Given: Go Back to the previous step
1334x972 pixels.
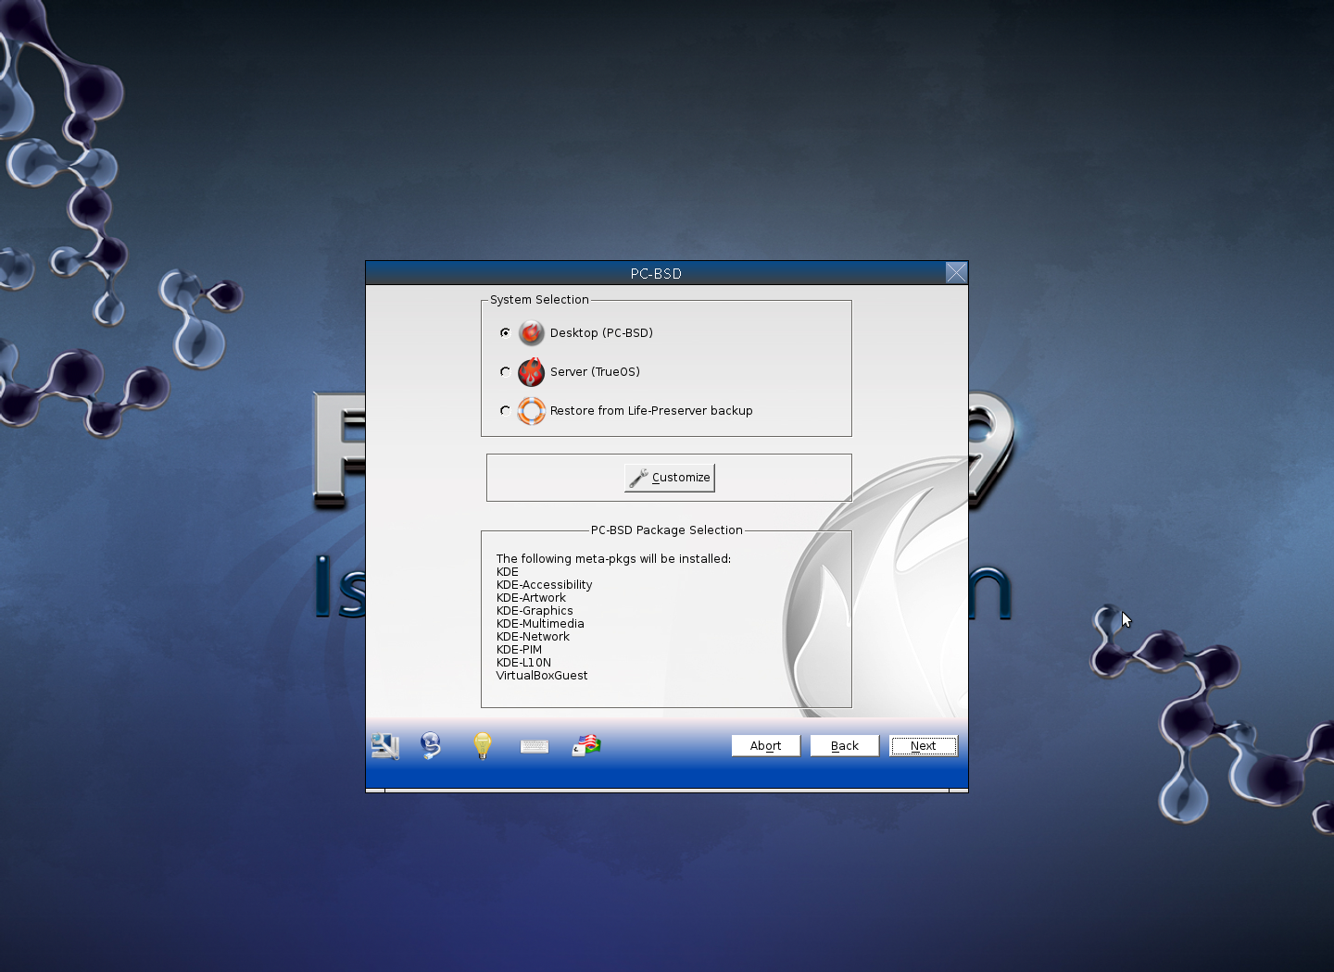Looking at the screenshot, I should 845,746.
